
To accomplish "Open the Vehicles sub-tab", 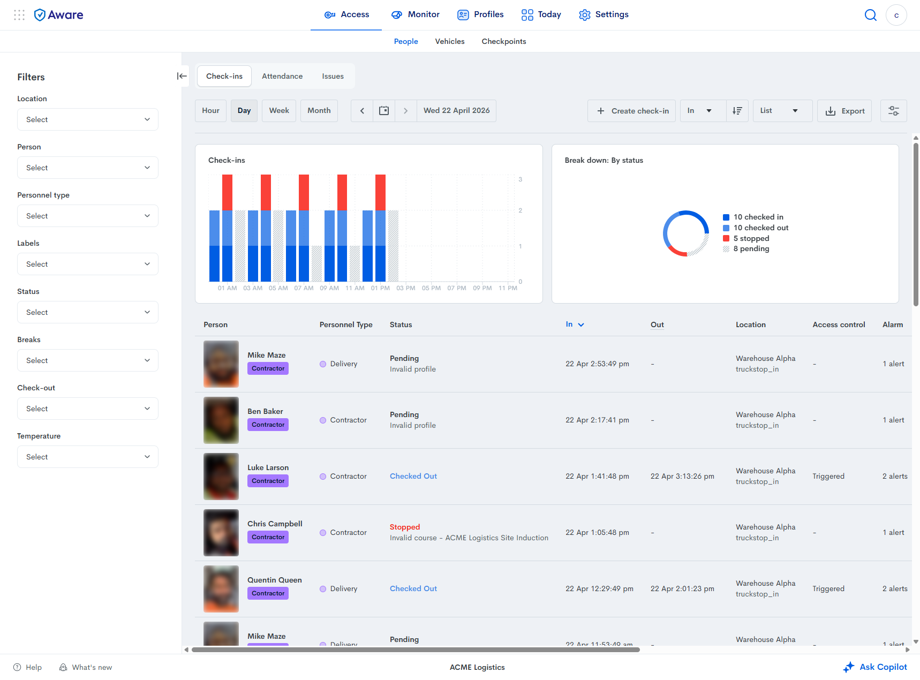I will coord(450,41).
